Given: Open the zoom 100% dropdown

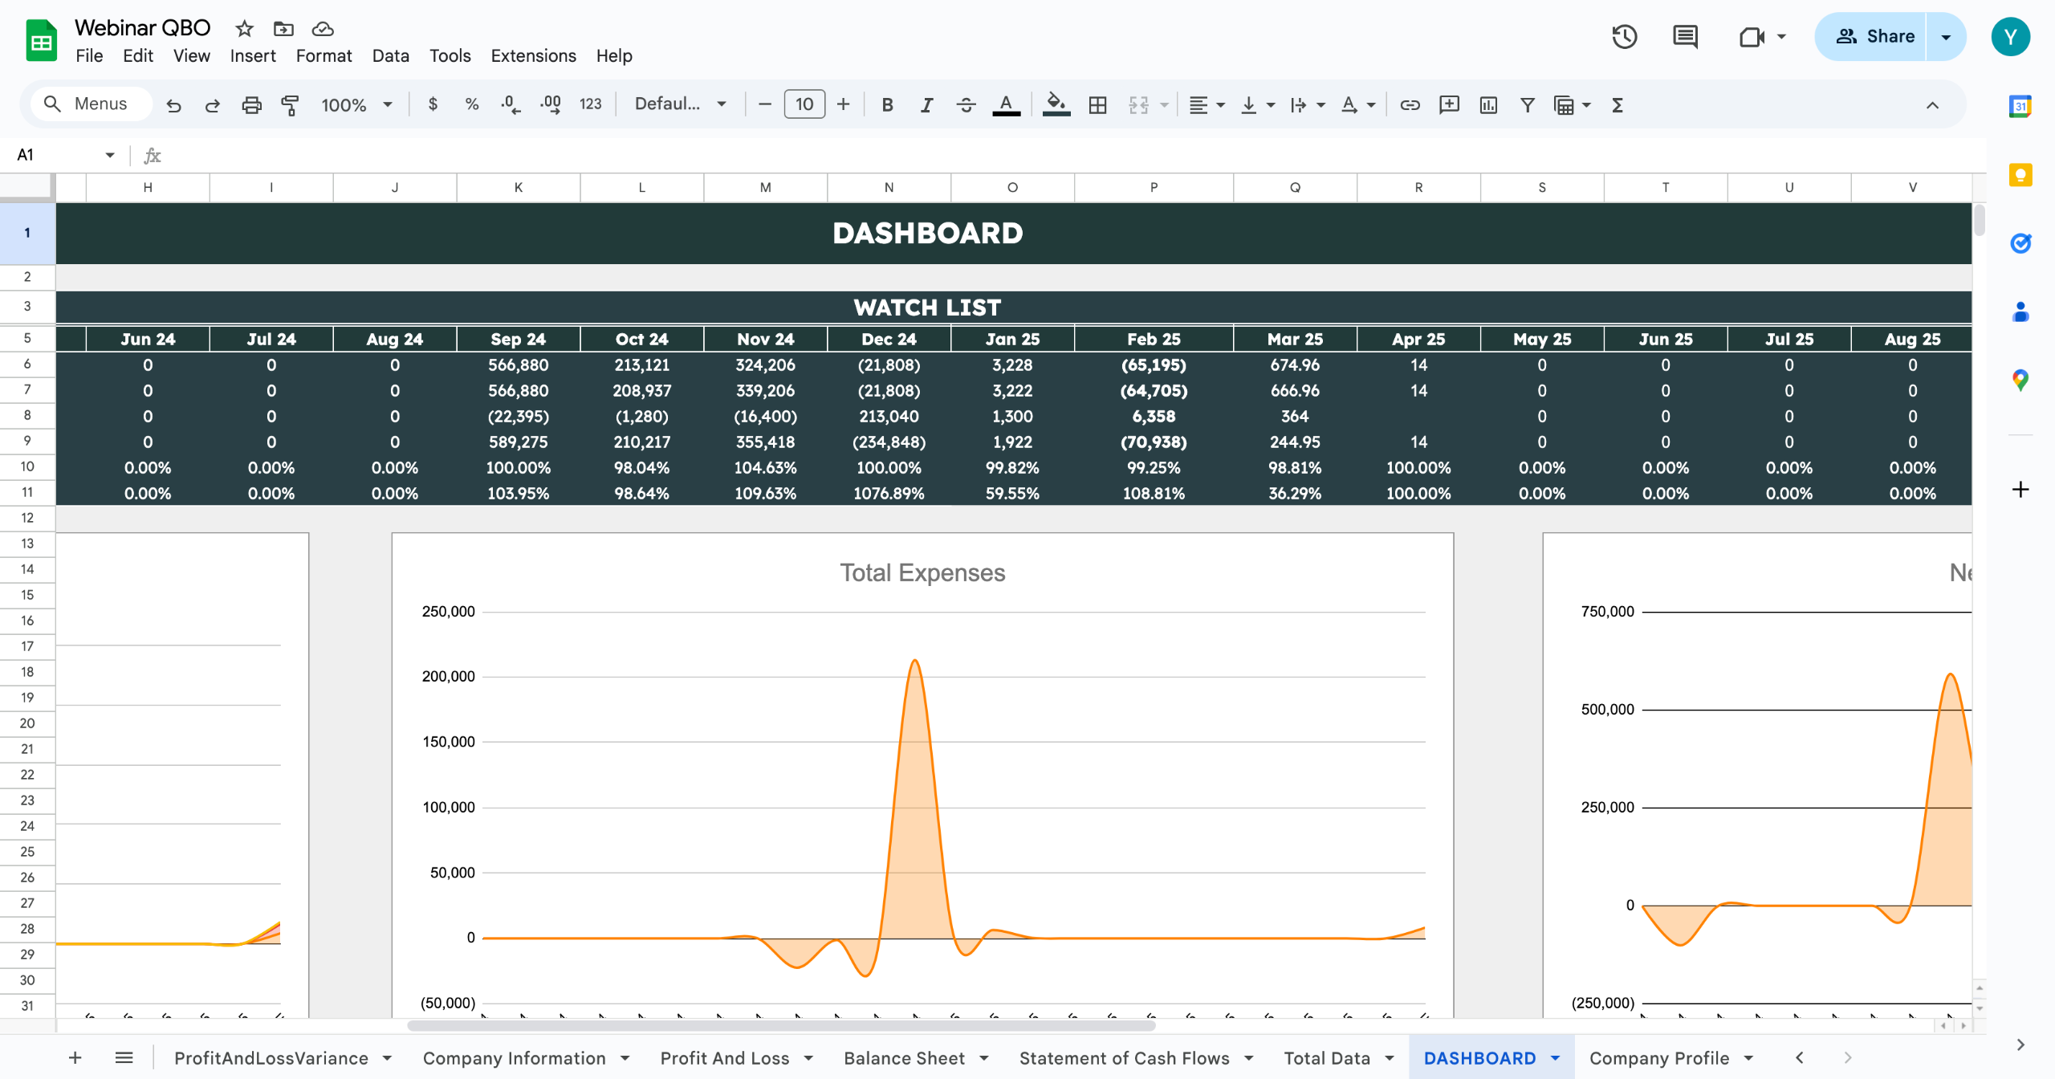Looking at the screenshot, I should pos(356,104).
